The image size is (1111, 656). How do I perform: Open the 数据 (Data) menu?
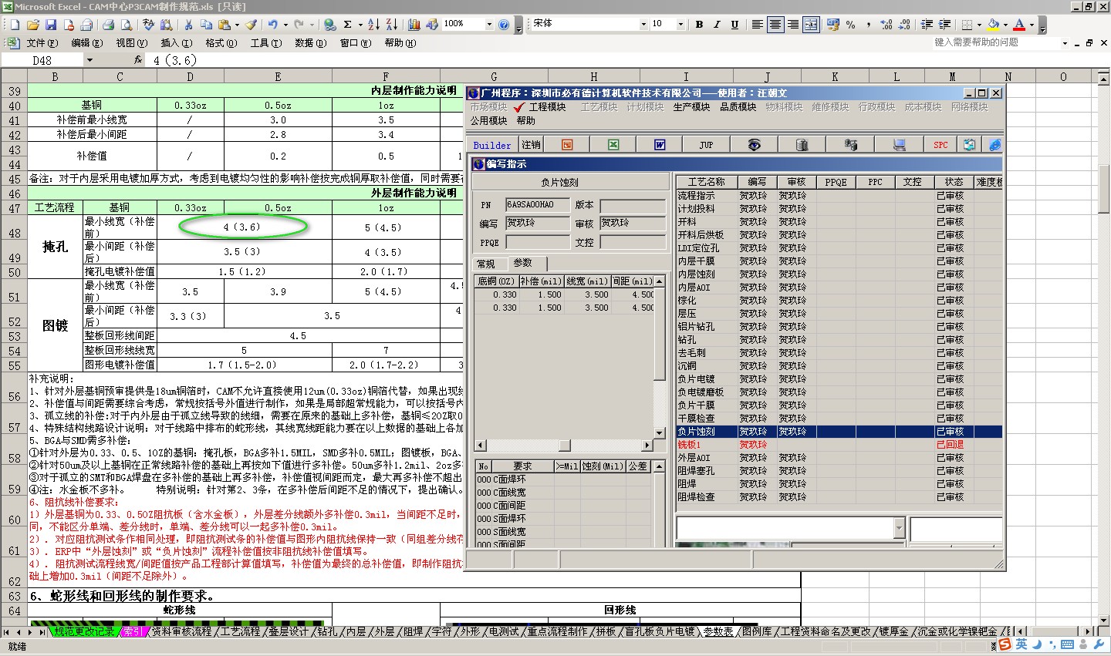[310, 43]
